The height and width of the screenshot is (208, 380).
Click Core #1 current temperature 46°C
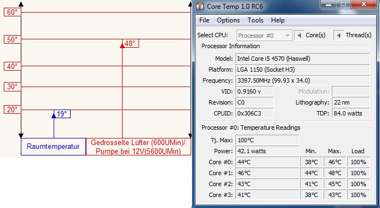[267, 173]
